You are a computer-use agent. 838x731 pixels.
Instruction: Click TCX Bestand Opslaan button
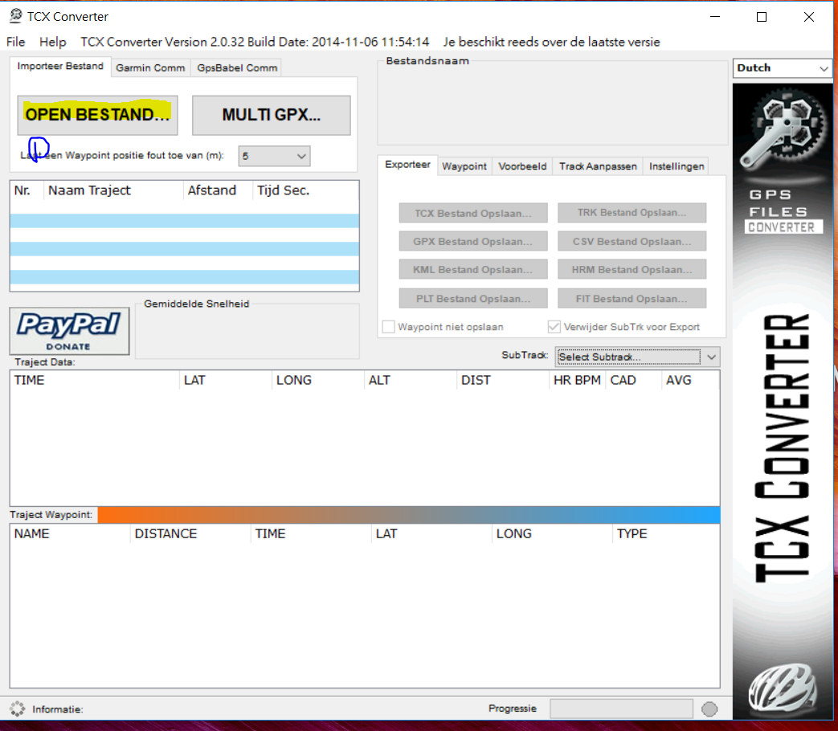(x=473, y=213)
